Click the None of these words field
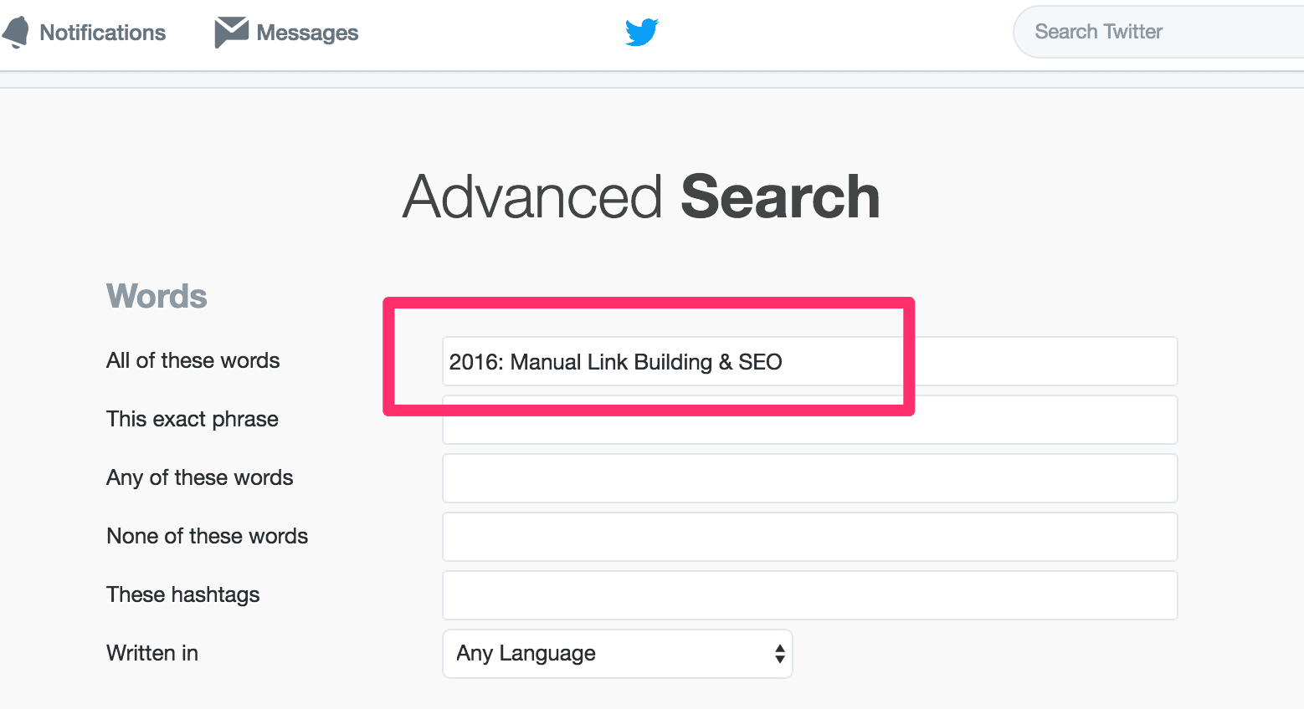The width and height of the screenshot is (1304, 709). [x=809, y=537]
